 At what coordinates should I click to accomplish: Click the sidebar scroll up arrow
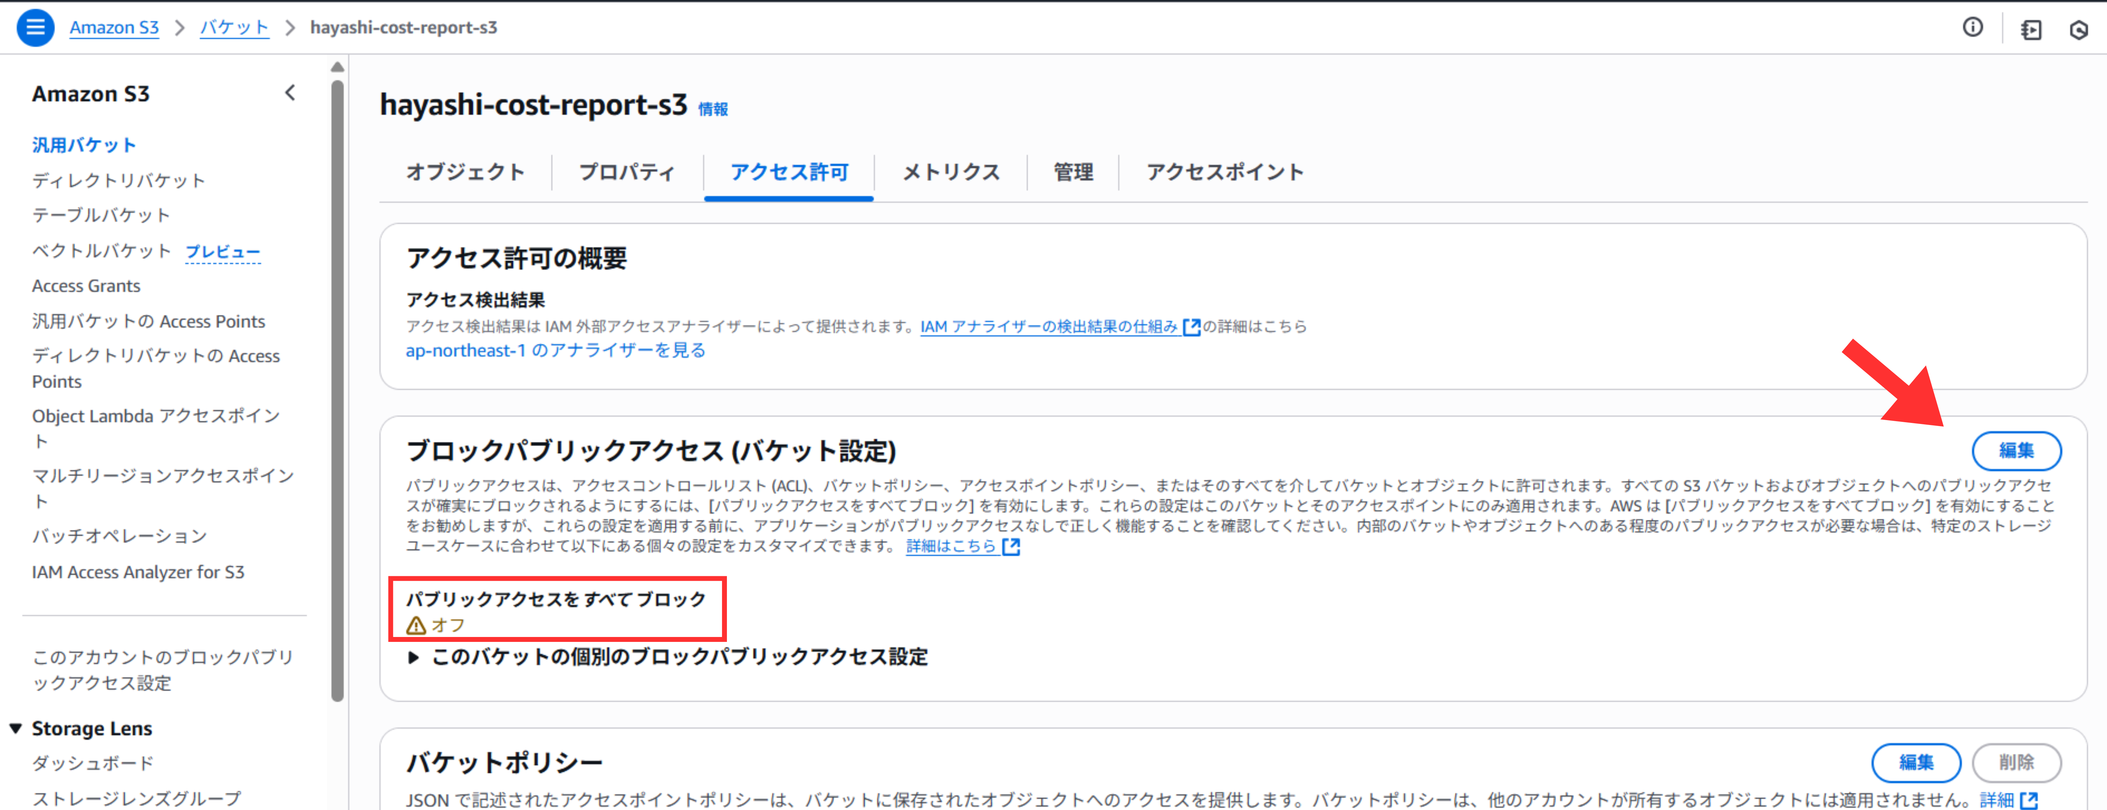pos(337,67)
